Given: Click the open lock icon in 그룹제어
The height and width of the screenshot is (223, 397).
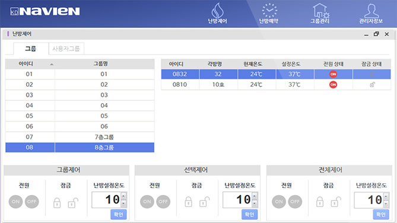Looking at the screenshot, I should pyautogui.click(x=73, y=202).
